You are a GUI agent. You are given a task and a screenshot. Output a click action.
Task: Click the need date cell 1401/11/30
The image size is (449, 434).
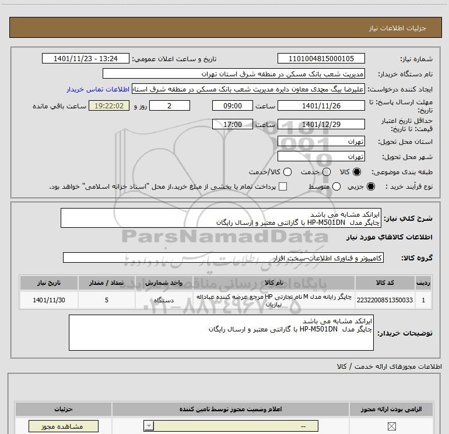48,300
